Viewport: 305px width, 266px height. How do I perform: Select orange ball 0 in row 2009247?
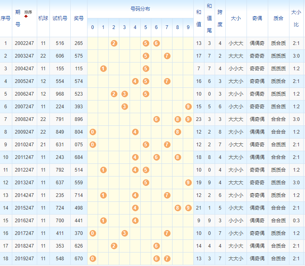pyautogui.click(x=93, y=132)
